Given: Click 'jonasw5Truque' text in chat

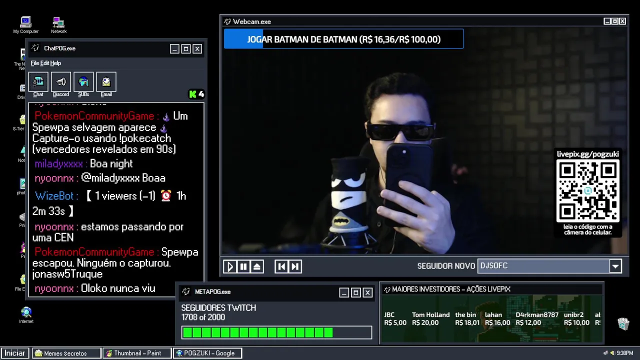Looking at the screenshot, I should (67, 274).
